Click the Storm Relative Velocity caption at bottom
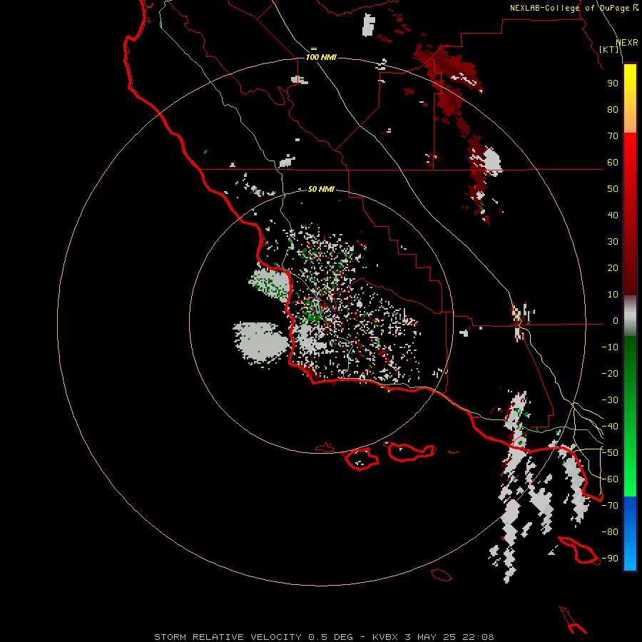642x642 pixels. [324, 637]
